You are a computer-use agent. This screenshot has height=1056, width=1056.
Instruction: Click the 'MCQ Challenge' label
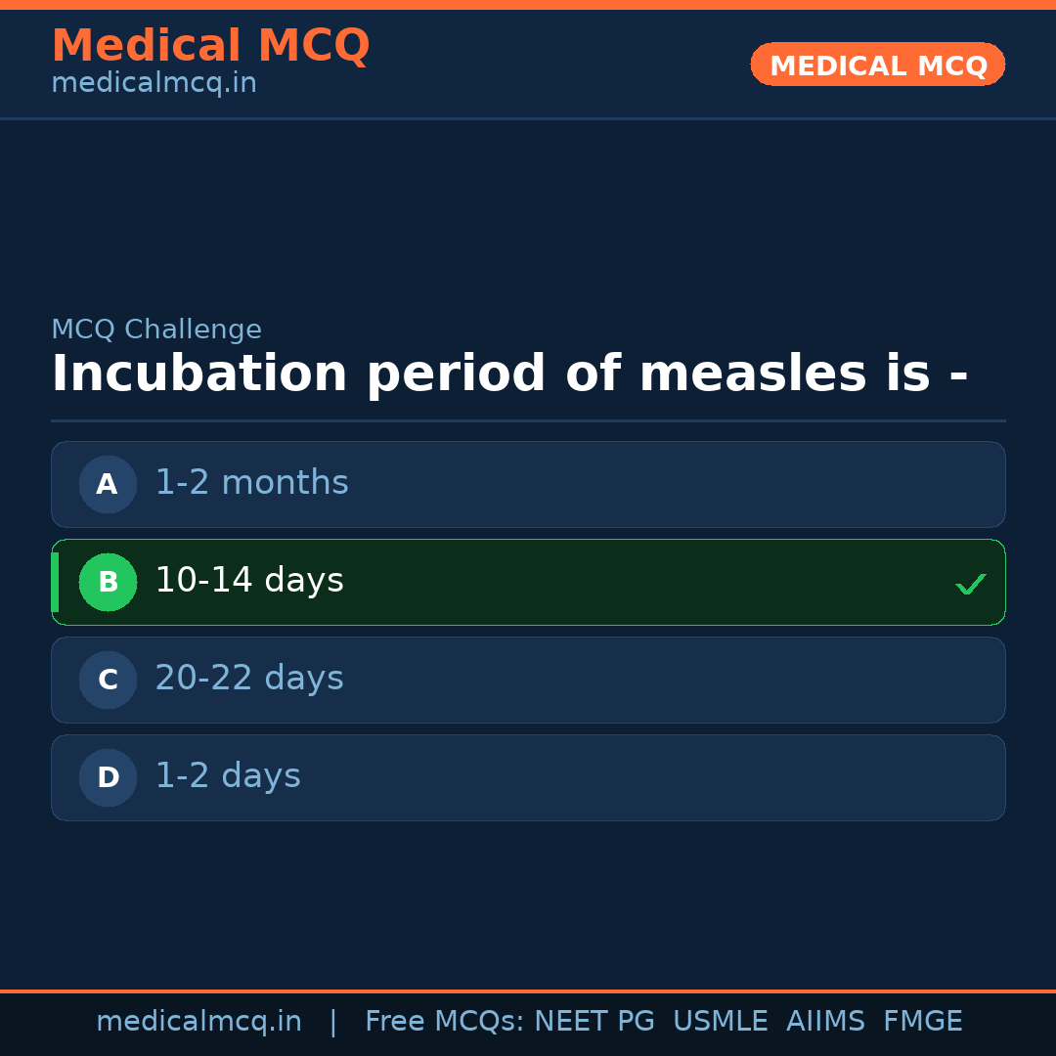tap(156, 330)
